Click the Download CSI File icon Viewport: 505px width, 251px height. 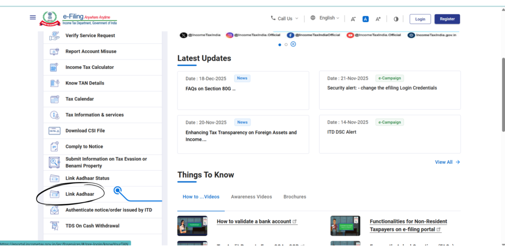click(54, 131)
